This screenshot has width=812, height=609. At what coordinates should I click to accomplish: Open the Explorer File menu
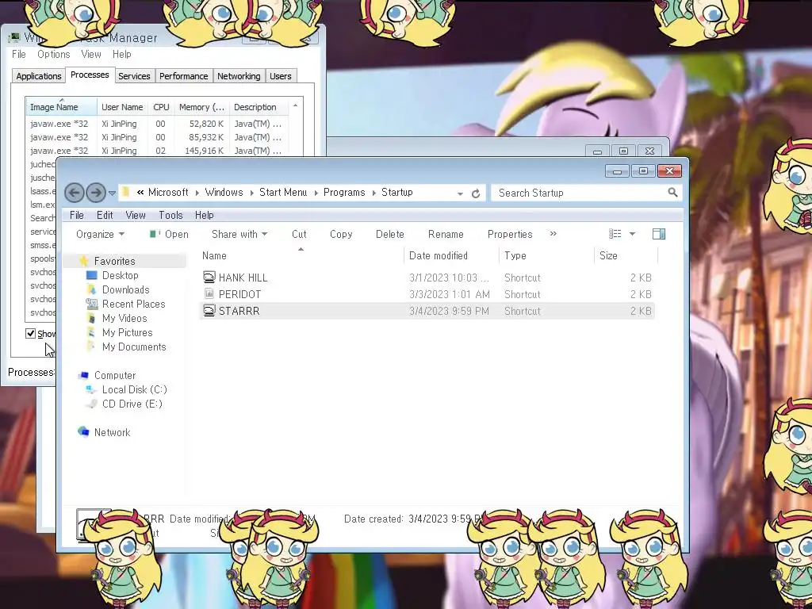click(77, 215)
